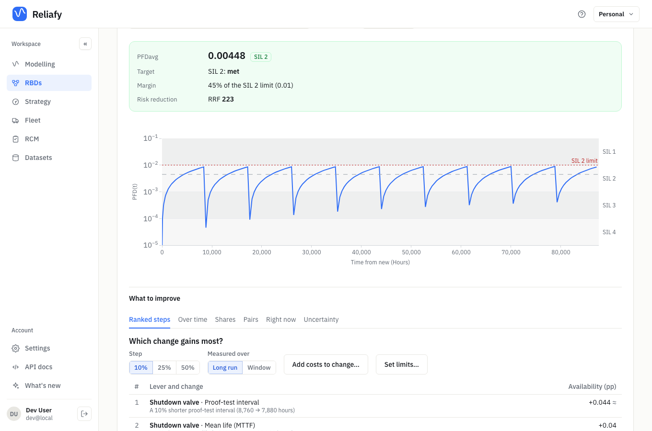Click the RCM clipboard icon

(x=15, y=139)
